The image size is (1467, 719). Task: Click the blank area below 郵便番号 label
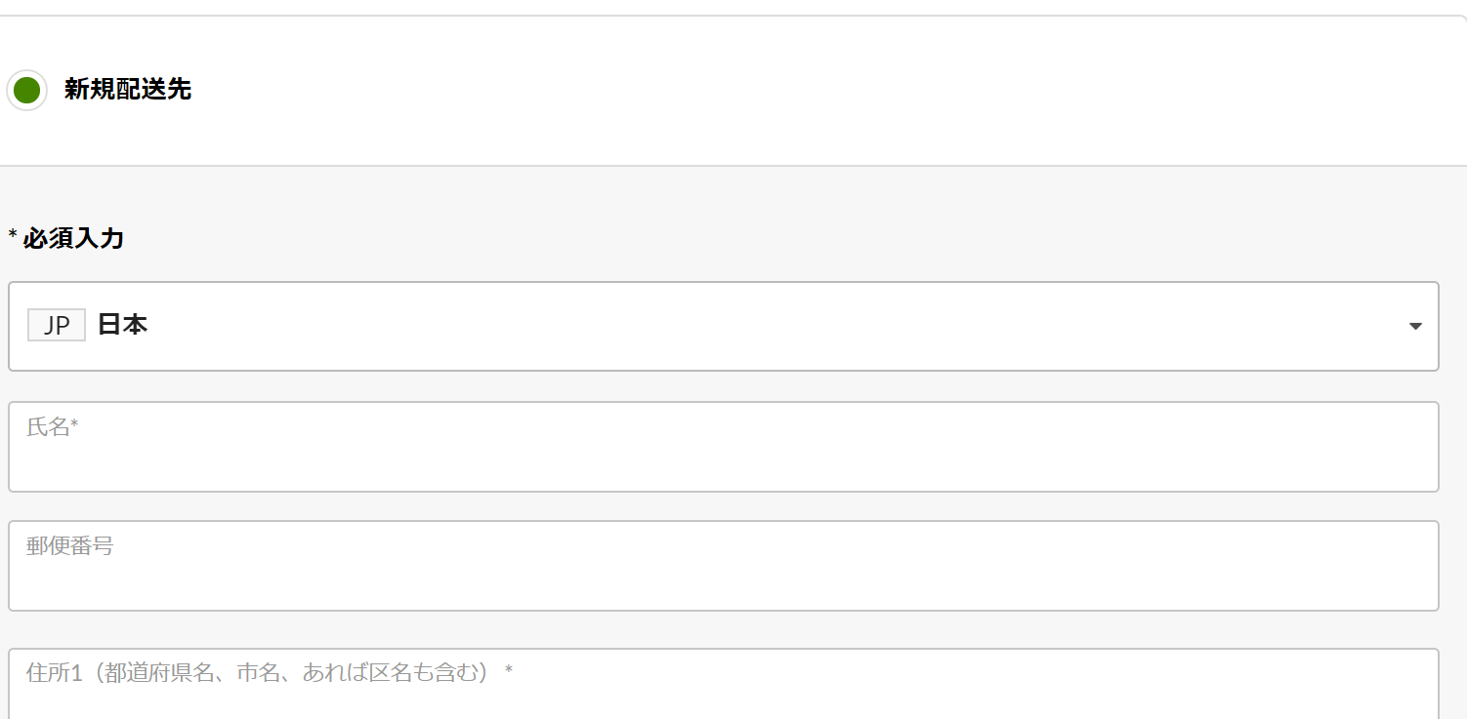coord(724,585)
